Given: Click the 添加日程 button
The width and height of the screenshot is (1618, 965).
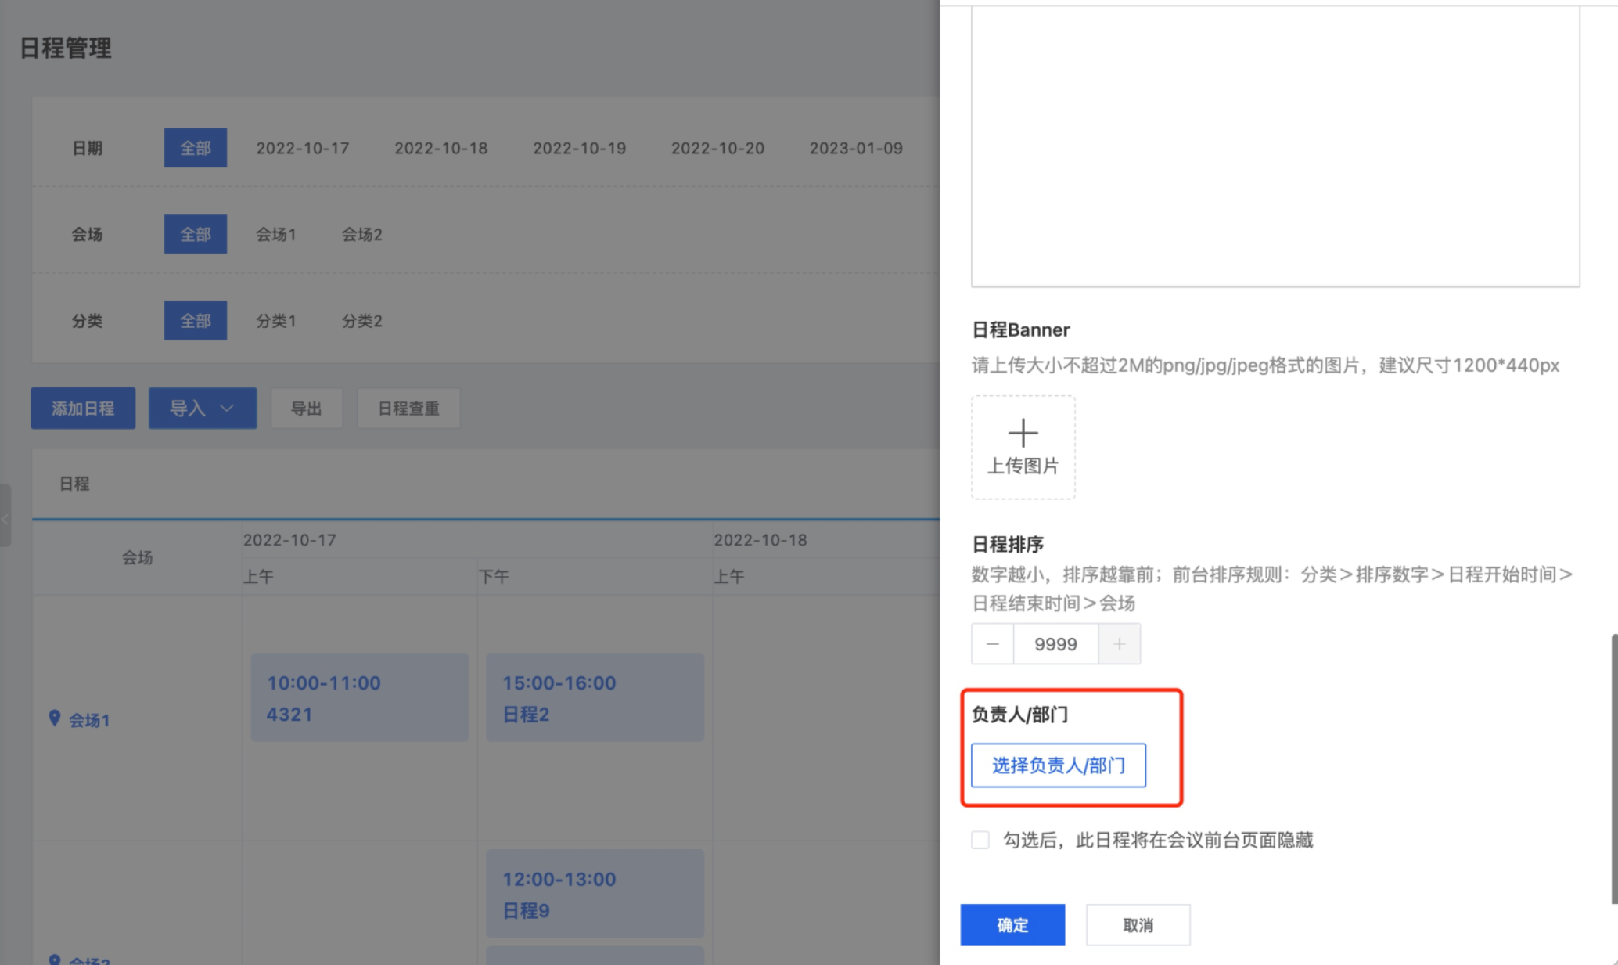Looking at the screenshot, I should tap(83, 408).
